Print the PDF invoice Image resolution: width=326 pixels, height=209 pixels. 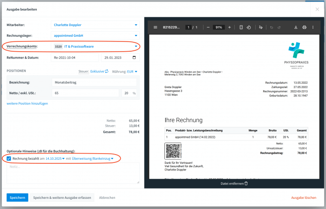(x=304, y=27)
